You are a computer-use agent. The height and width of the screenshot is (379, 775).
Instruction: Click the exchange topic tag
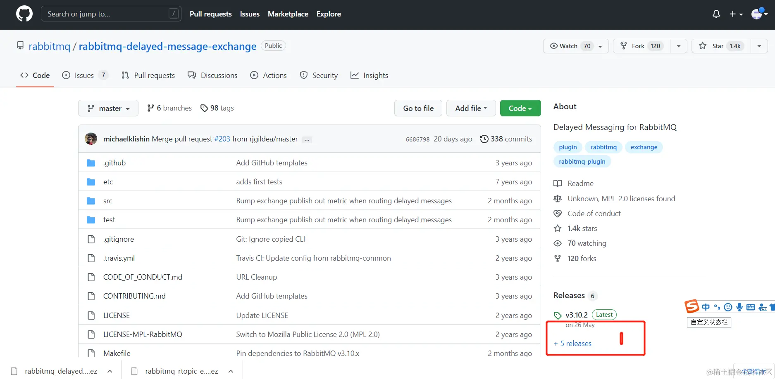pos(644,147)
